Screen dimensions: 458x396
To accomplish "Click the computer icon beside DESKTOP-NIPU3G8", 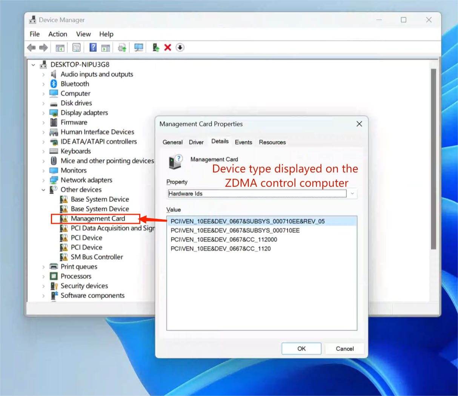I will 43,64.
